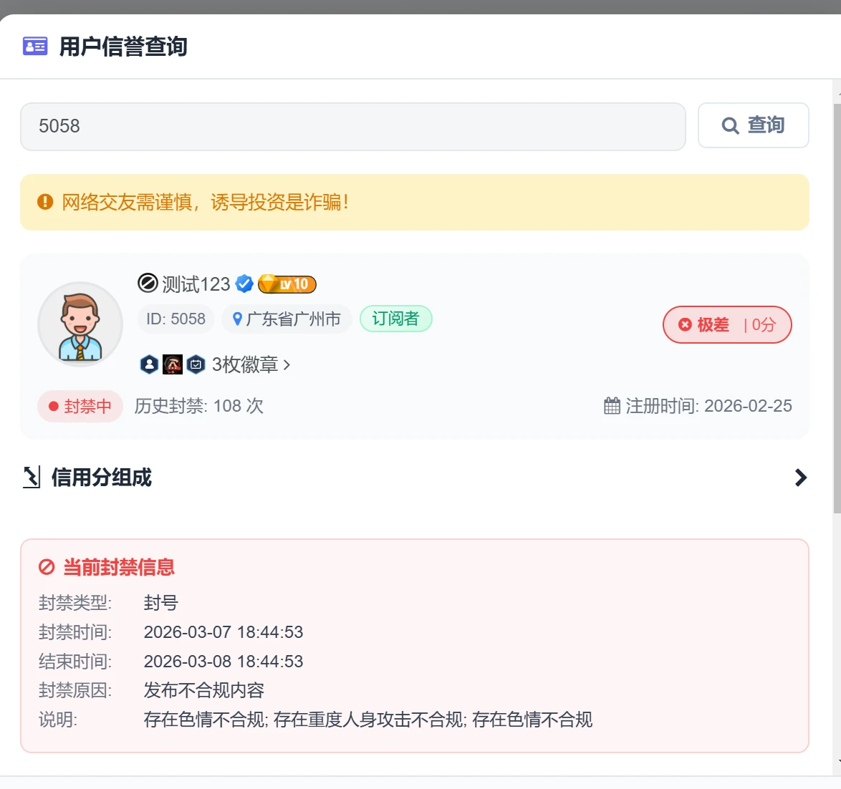This screenshot has height=789, width=841.
Task: Click 历史封禁: 108 次 text
Action: (199, 406)
